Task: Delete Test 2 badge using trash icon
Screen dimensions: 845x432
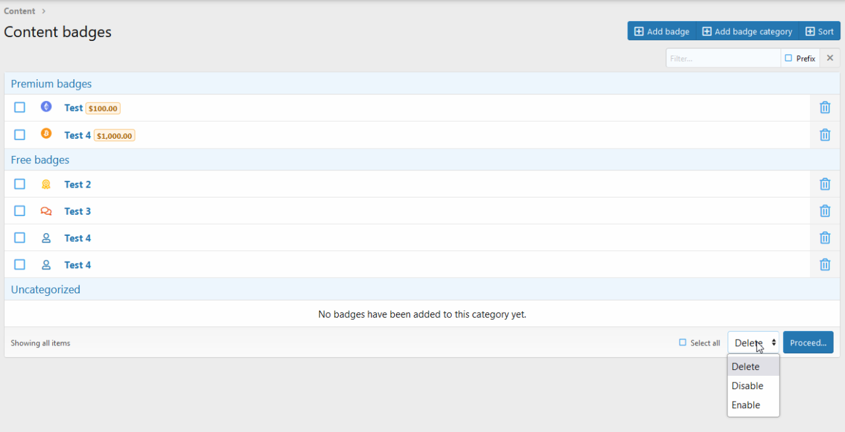Action: tap(825, 184)
